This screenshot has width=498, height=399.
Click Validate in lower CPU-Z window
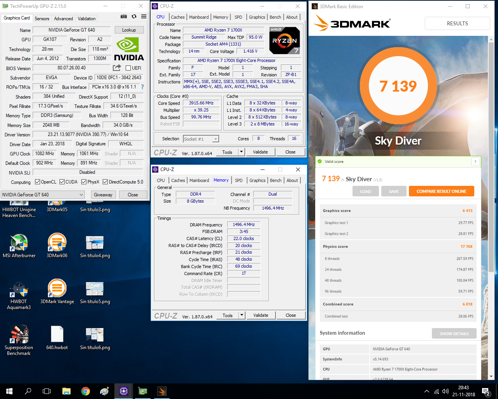pyautogui.click(x=261, y=315)
